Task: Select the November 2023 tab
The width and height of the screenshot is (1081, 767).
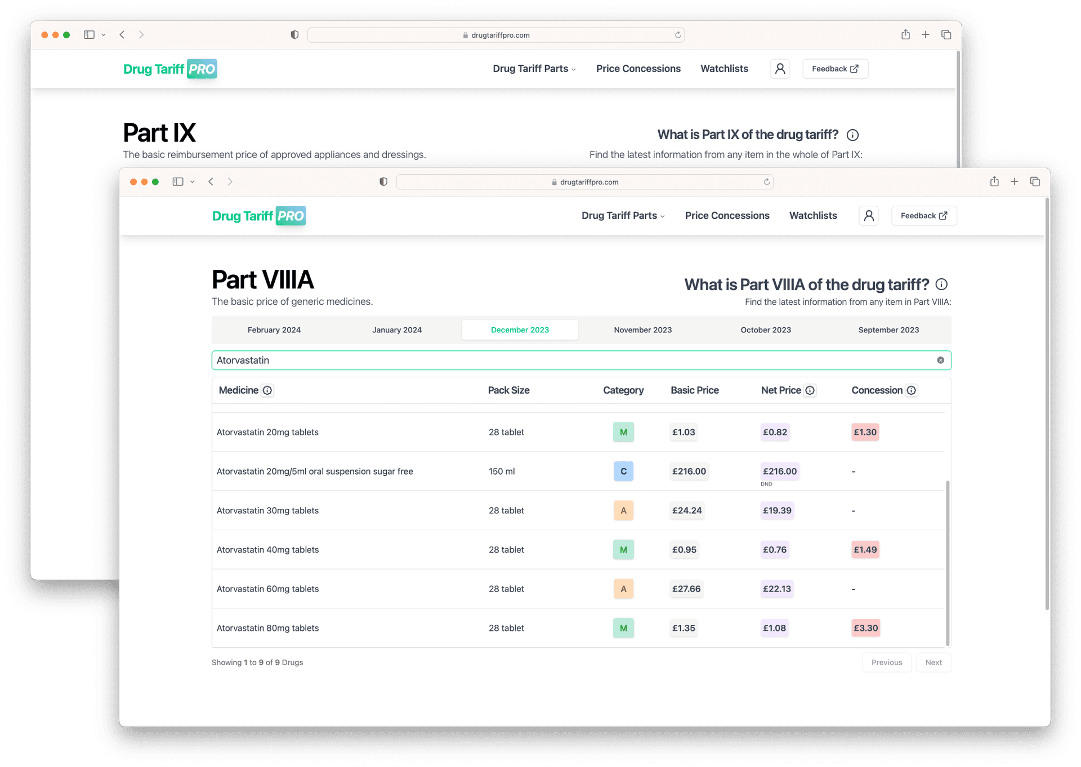Action: point(642,330)
